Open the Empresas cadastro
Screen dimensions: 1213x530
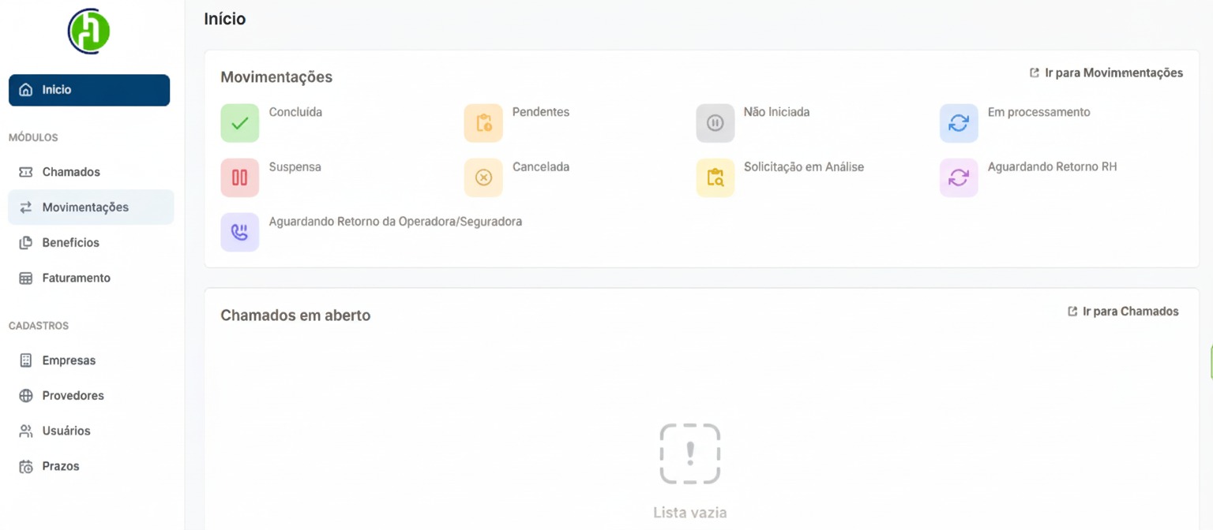tap(69, 360)
